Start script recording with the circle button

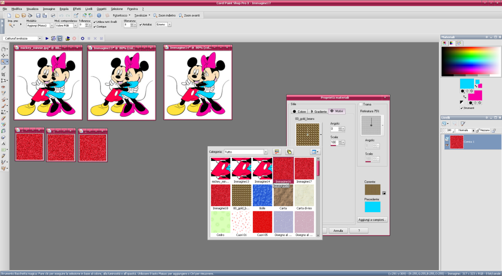coord(82,39)
